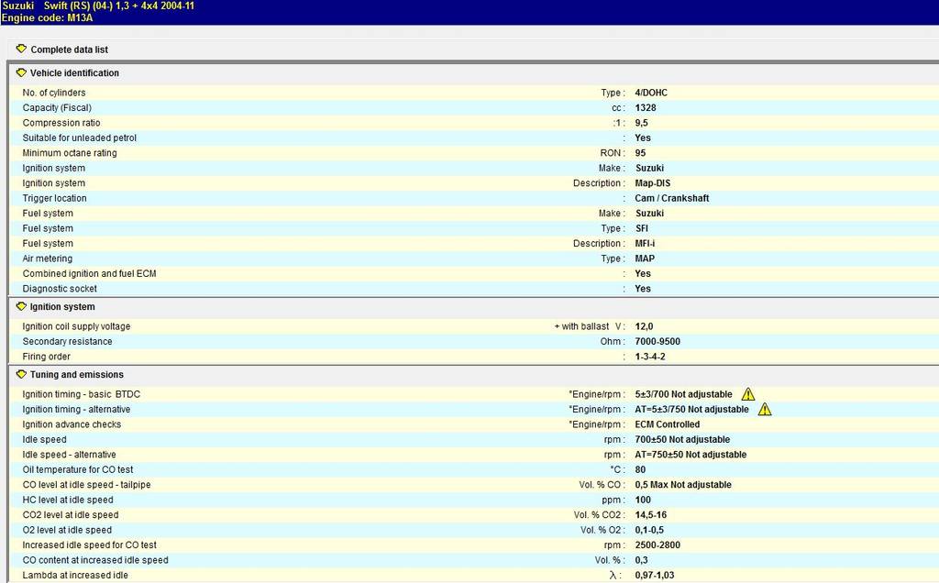Select 'Lambda at increased idle' label
Viewport: 939px width, 583px height.
75,576
